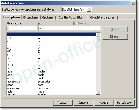The width and height of the screenshot is (139, 110).
Task: Select the '<--' row
Action: pos(51,62)
